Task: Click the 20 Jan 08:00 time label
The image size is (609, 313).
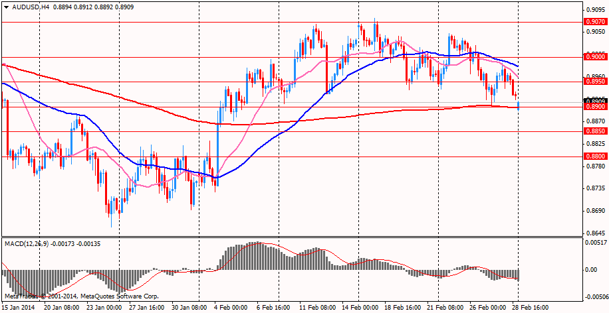Action: click(61, 307)
